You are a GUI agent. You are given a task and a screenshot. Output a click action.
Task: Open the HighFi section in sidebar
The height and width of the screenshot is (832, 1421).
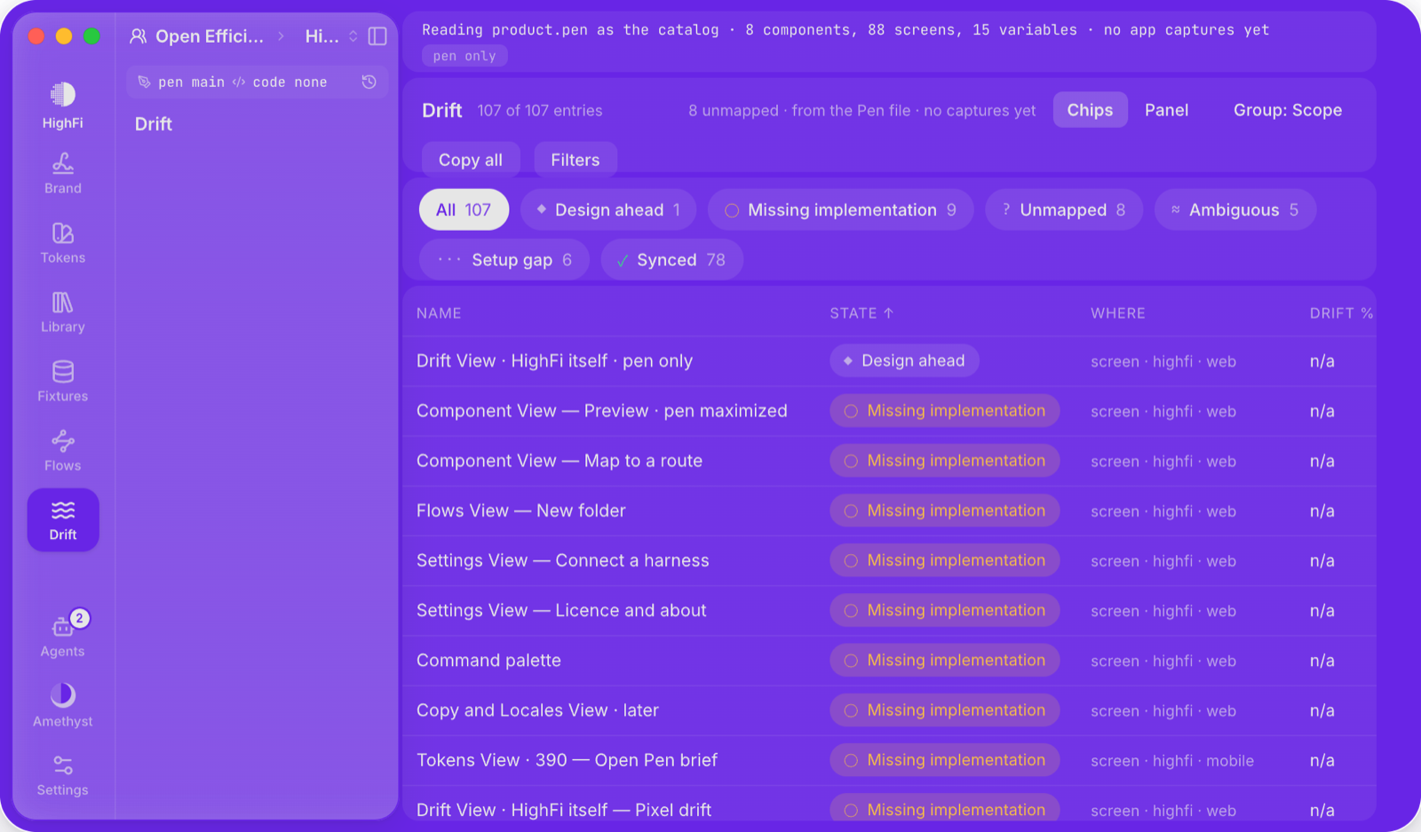pos(62,105)
